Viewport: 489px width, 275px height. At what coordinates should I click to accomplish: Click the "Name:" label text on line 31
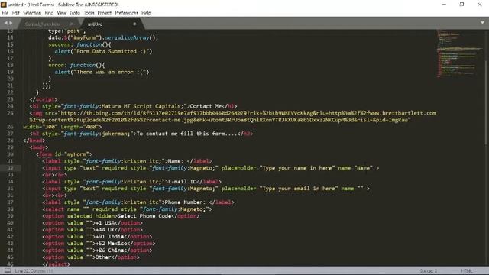click(175, 161)
